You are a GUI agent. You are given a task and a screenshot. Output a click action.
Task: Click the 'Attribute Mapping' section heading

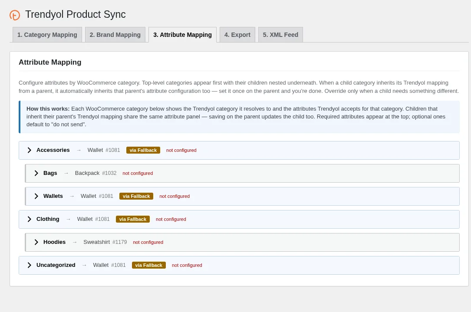pos(50,62)
